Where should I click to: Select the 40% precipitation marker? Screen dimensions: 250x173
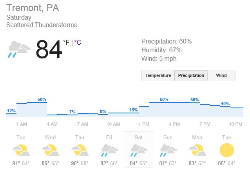(225, 104)
